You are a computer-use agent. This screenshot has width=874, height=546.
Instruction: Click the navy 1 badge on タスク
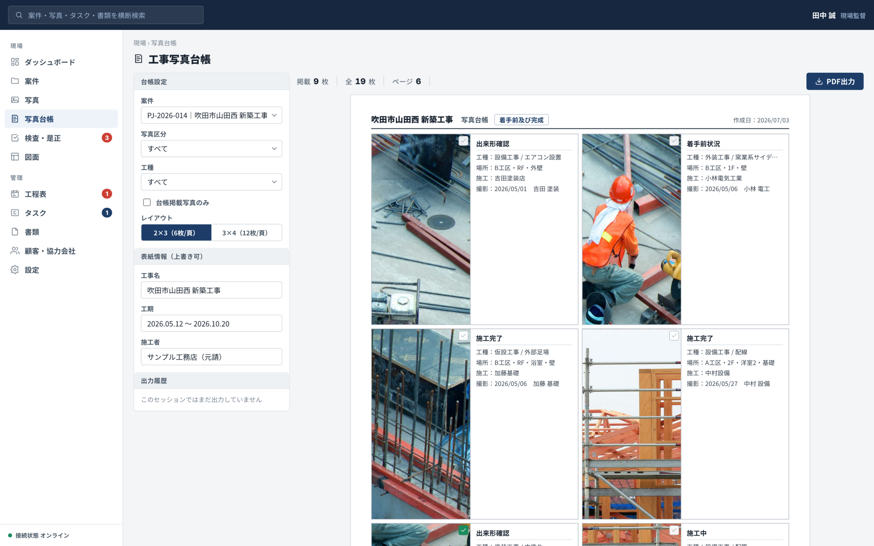(107, 213)
